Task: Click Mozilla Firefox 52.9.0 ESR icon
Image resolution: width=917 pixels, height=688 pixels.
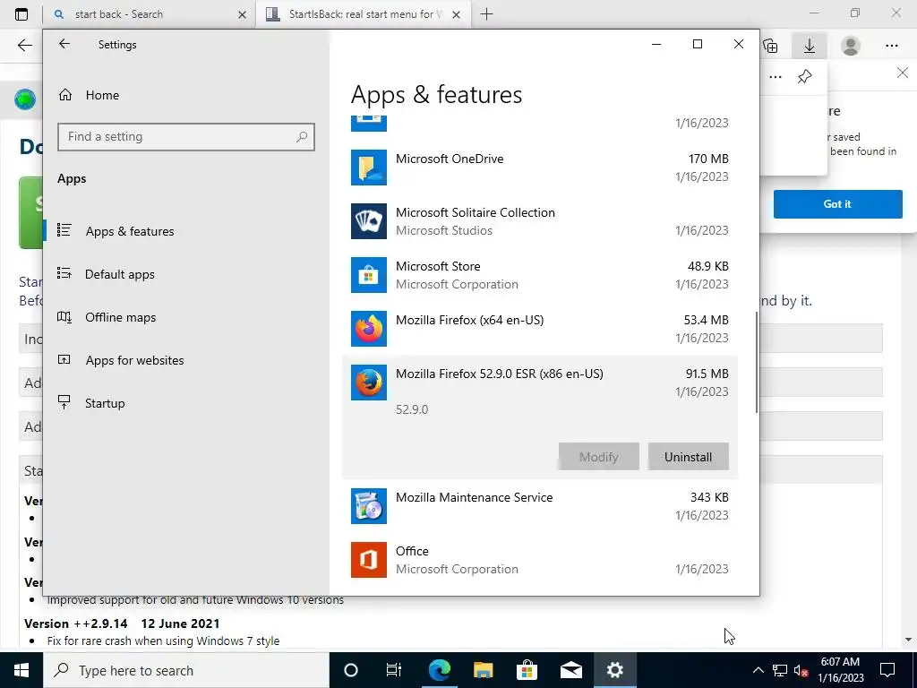Action: pyautogui.click(x=368, y=383)
